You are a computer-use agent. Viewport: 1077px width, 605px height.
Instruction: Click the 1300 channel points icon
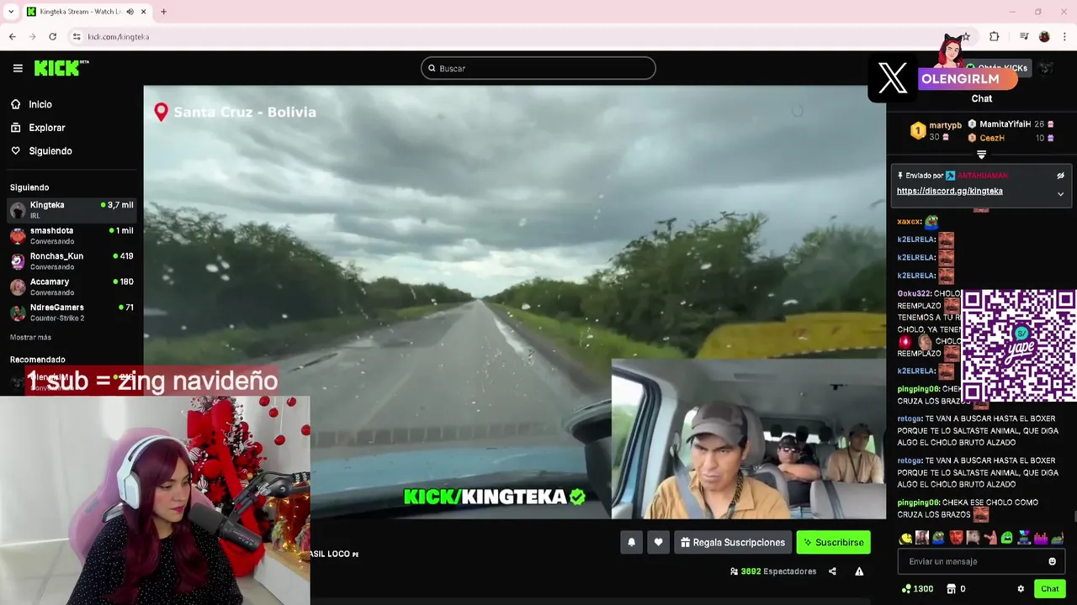pos(906,589)
